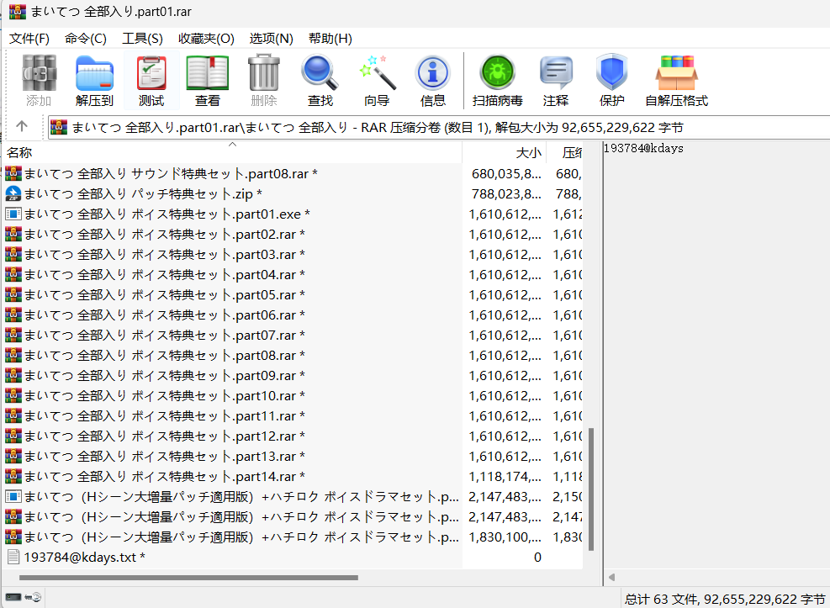Click the Find (查找) magnifier icon
Image resolution: width=830 pixels, height=608 pixels.
tap(320, 82)
